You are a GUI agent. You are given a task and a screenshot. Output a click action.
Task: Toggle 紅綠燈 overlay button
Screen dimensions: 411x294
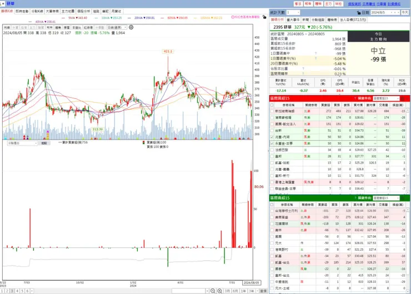pos(88,28)
